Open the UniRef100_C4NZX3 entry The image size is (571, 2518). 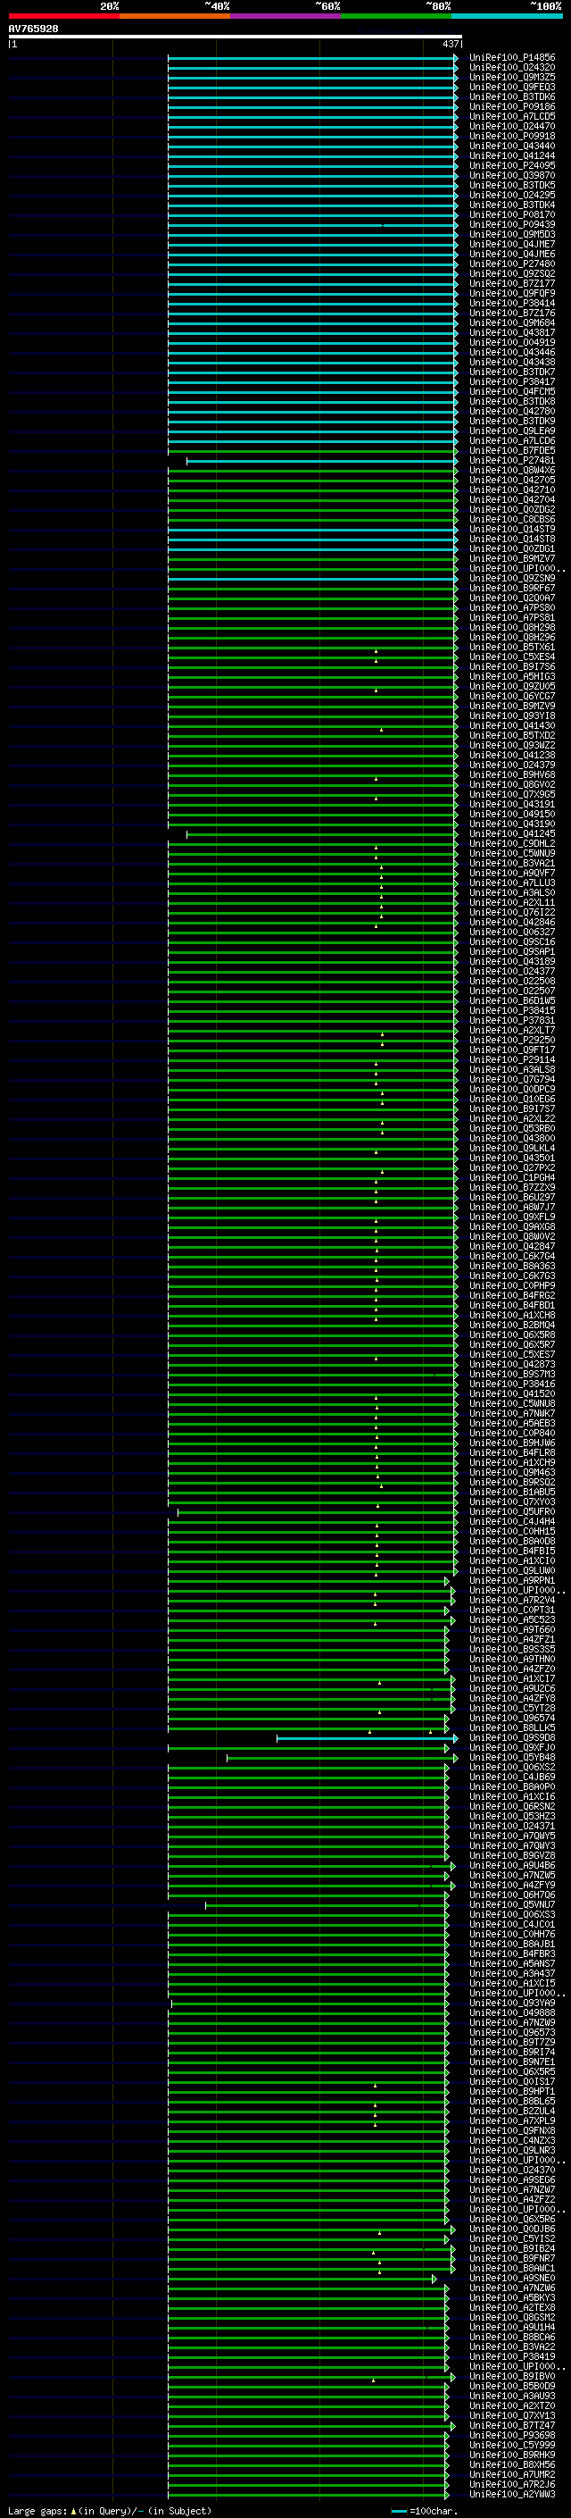point(511,2141)
